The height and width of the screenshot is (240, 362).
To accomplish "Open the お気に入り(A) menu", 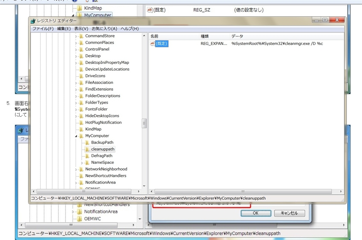I will pyautogui.click(x=104, y=29).
